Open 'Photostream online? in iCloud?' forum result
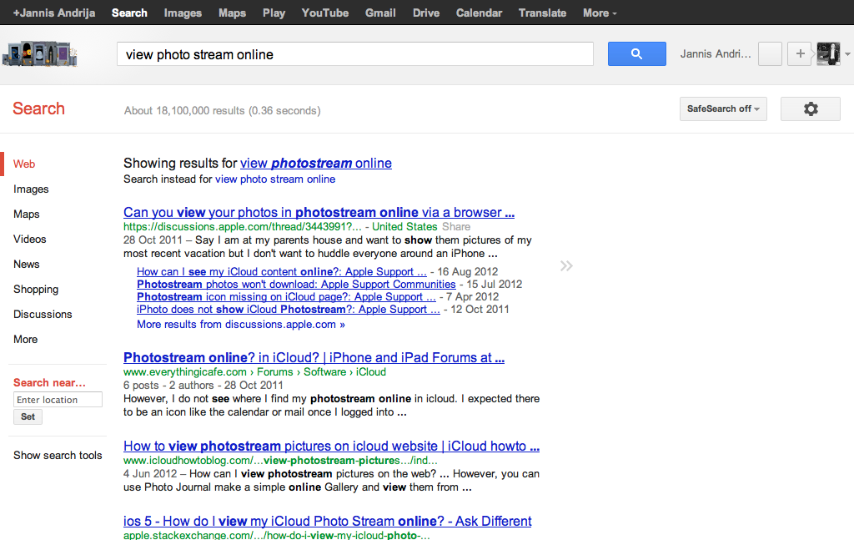 pyautogui.click(x=314, y=357)
